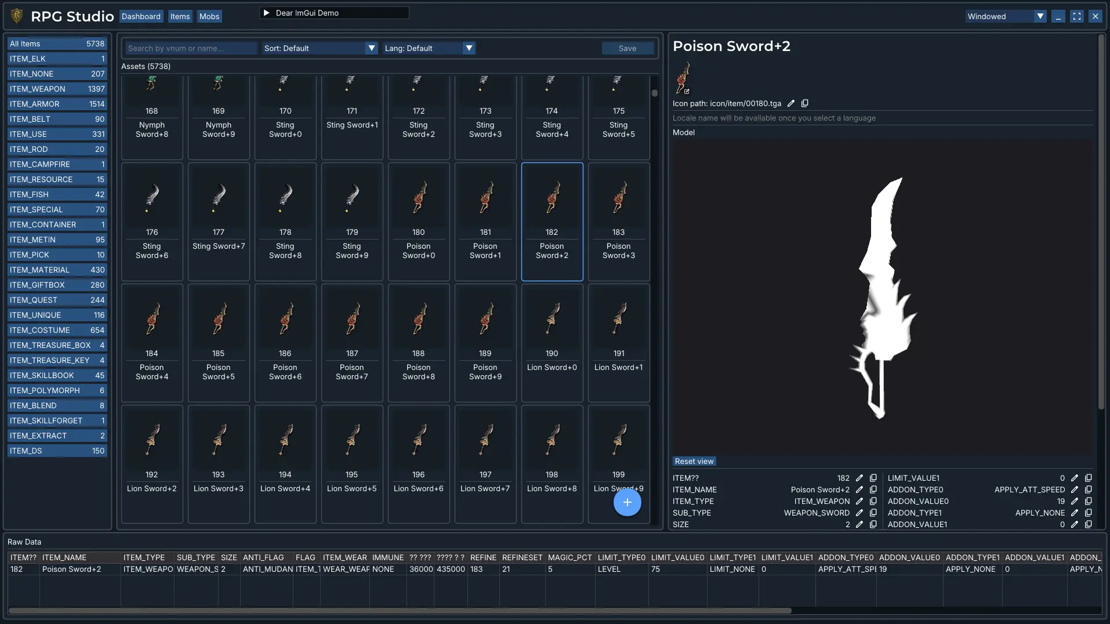Click the Save button
The height and width of the screenshot is (624, 1110).
pos(627,48)
